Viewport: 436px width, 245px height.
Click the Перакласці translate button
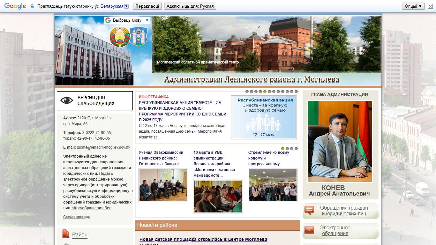(x=147, y=6)
